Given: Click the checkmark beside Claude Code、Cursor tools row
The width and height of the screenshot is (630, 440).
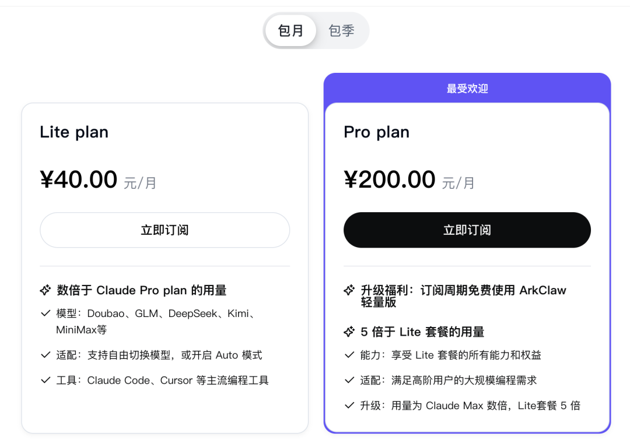Looking at the screenshot, I should click(x=45, y=381).
